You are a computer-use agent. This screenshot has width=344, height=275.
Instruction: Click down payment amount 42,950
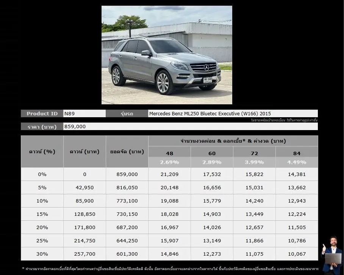(x=85, y=188)
